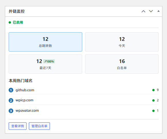Open the 查看详情 button
167x139 pixels.
(18, 126)
